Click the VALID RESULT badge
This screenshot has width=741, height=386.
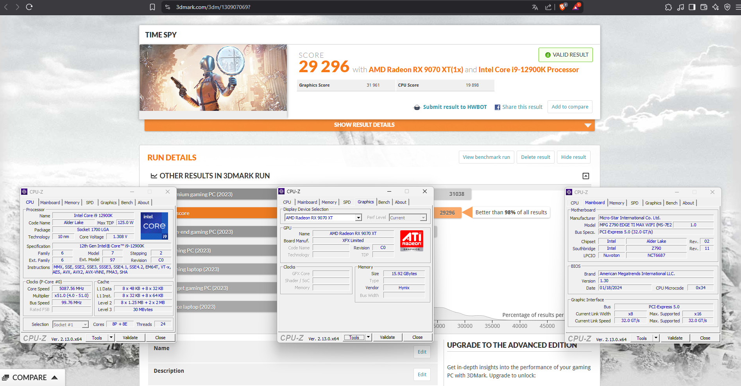coord(566,55)
